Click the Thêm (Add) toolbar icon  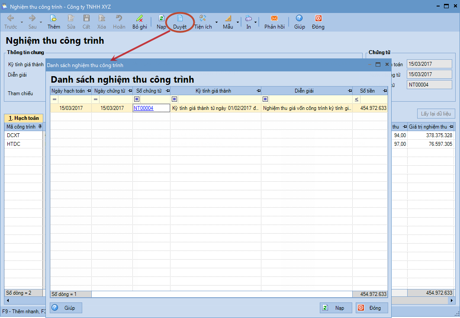click(54, 19)
